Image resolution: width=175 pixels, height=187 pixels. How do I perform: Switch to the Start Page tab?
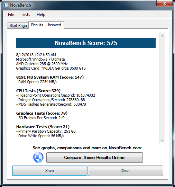tap(18, 25)
